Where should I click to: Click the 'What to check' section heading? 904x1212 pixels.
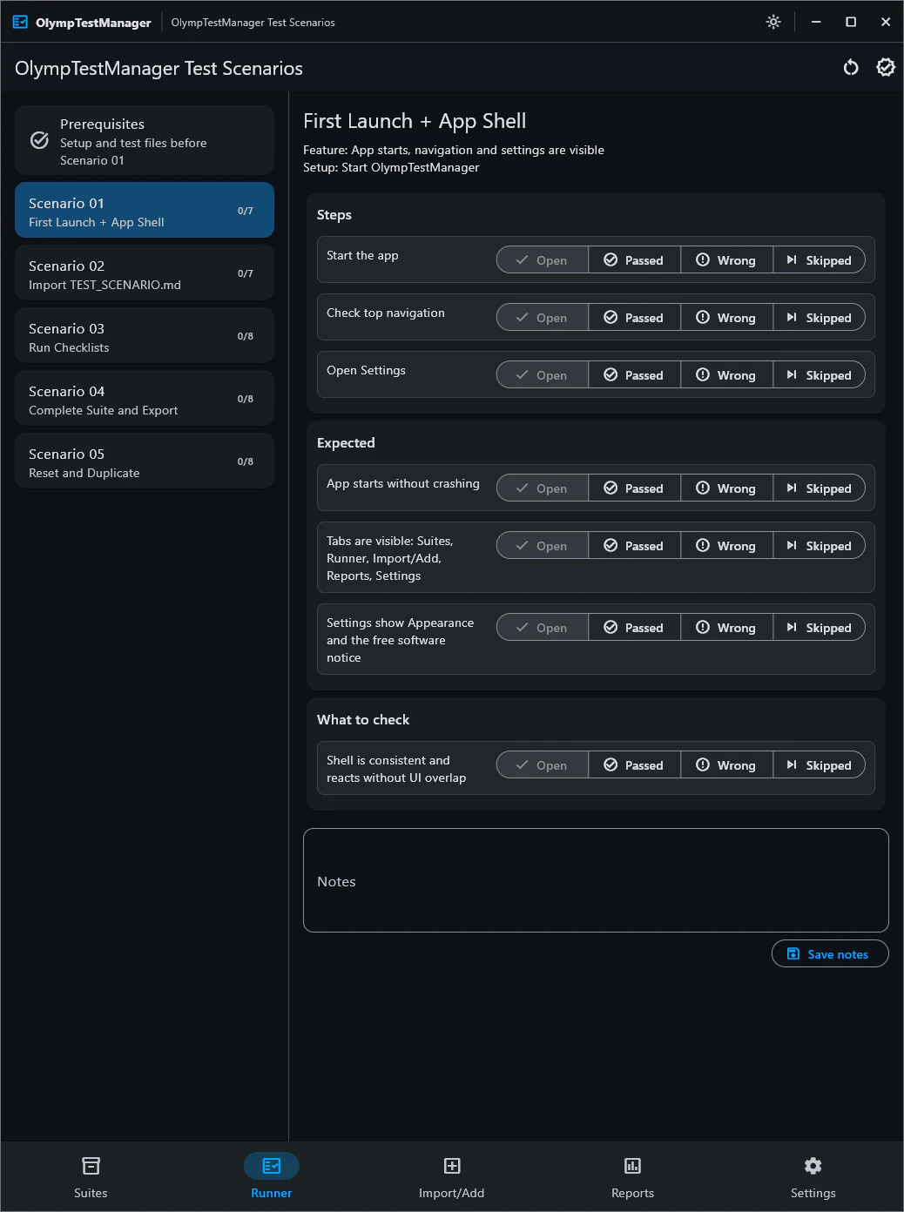[x=363, y=719]
